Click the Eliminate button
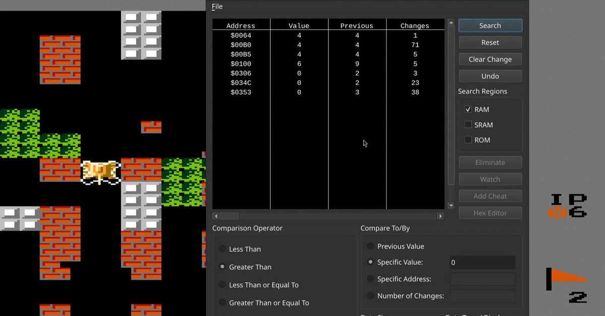 click(x=490, y=163)
